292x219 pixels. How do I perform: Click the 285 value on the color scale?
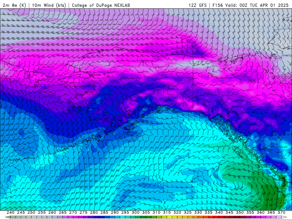pos(104,212)
